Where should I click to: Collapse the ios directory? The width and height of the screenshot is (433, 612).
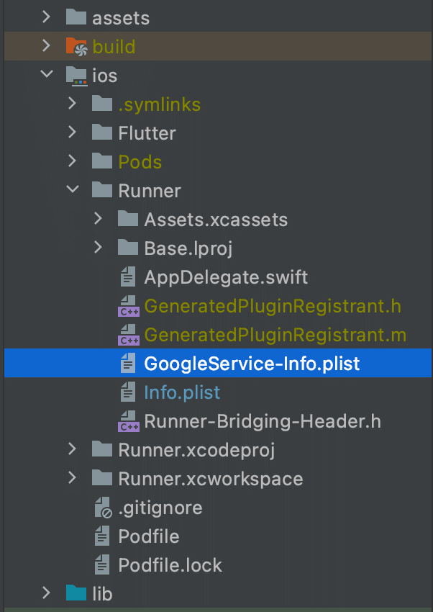[45, 75]
